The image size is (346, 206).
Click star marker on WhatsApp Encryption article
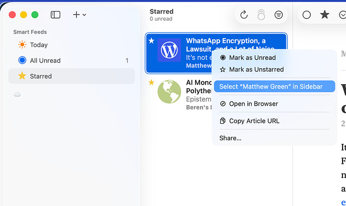coord(151,41)
